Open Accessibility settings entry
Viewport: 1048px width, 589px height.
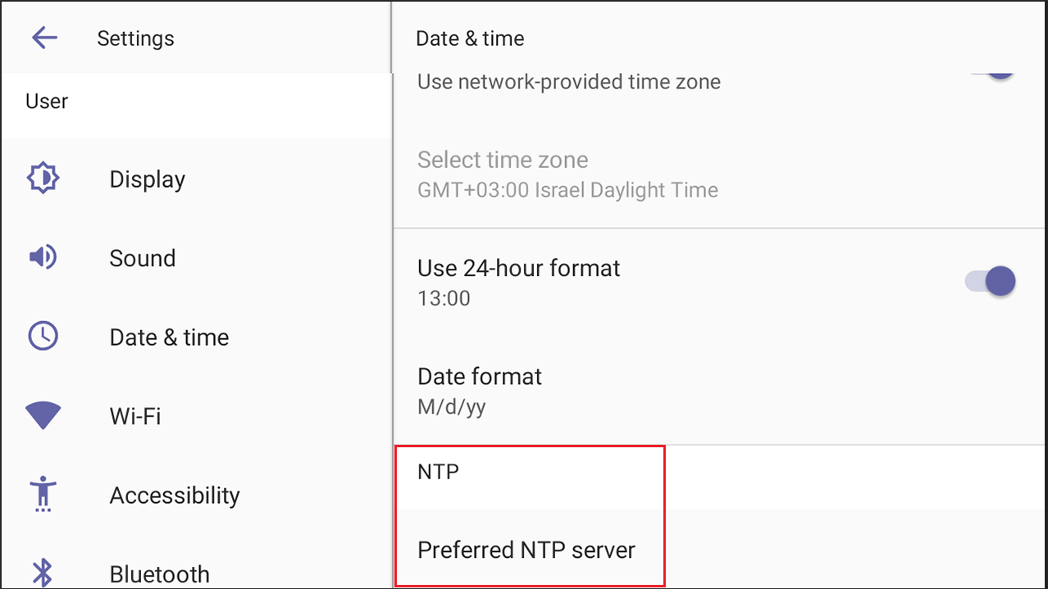click(x=196, y=496)
